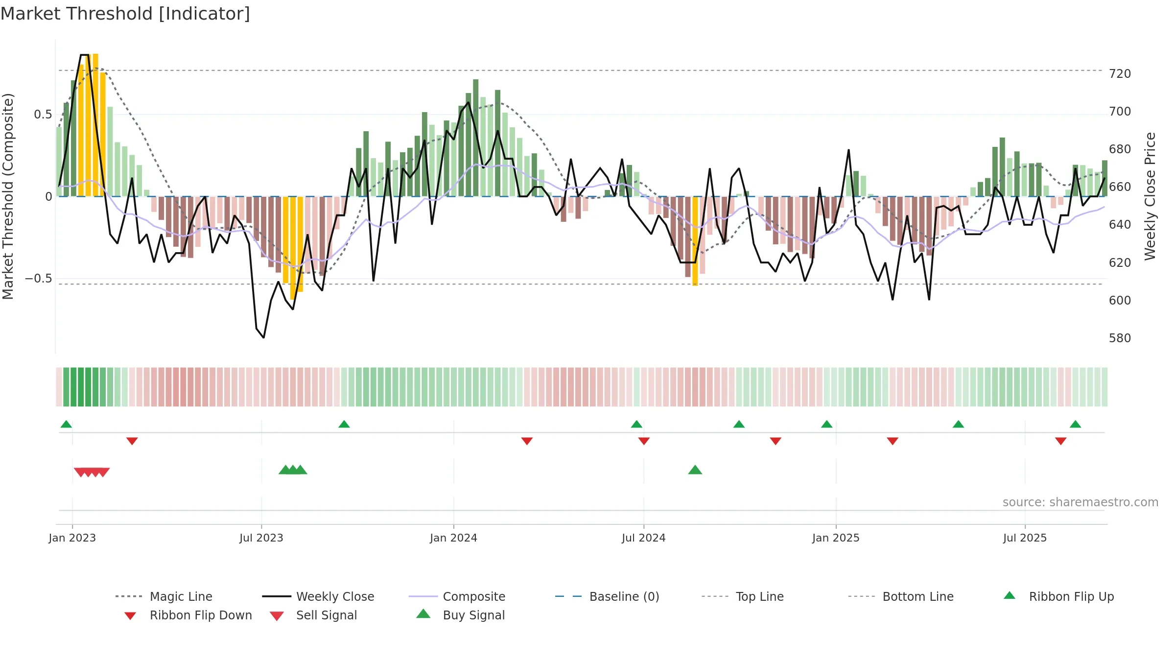Click the Jul 2023 x-axis label
This screenshot has width=1175, height=661.
pos(261,538)
